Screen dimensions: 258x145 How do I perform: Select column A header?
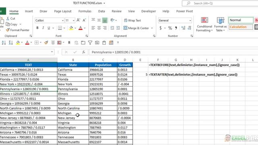tap(28, 60)
